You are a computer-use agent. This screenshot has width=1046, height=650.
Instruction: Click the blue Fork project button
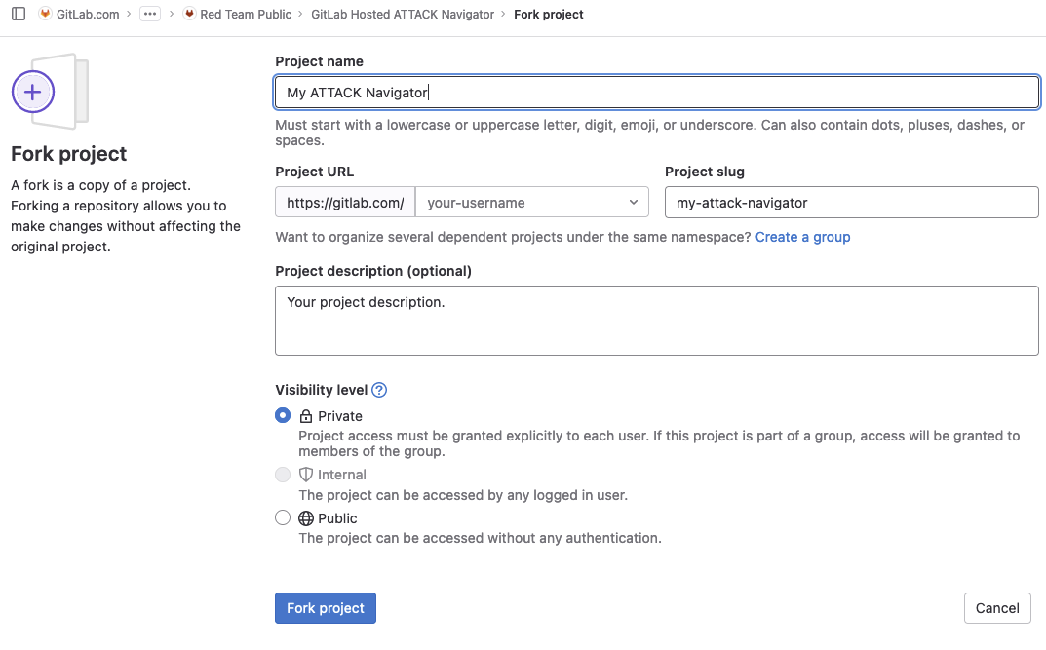325,607
